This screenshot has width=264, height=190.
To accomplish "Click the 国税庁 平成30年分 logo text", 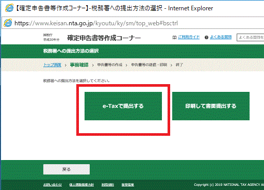I will pos(51,37).
